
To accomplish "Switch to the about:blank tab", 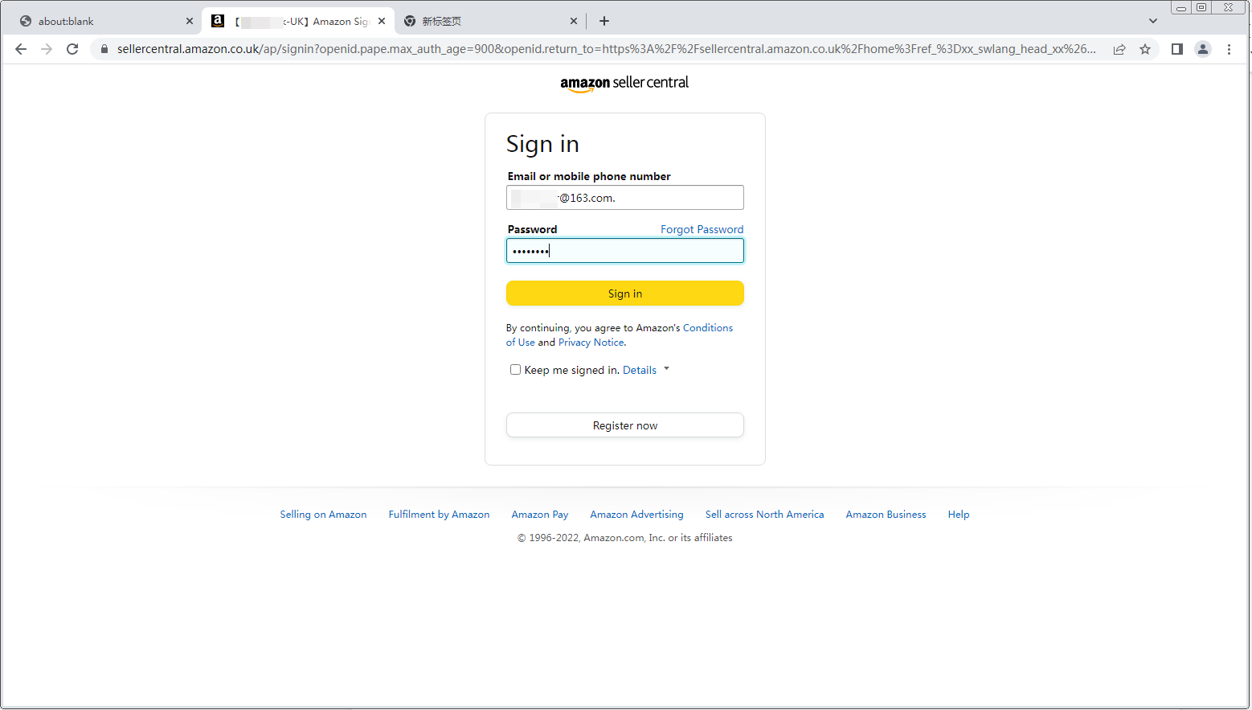I will click(x=104, y=21).
